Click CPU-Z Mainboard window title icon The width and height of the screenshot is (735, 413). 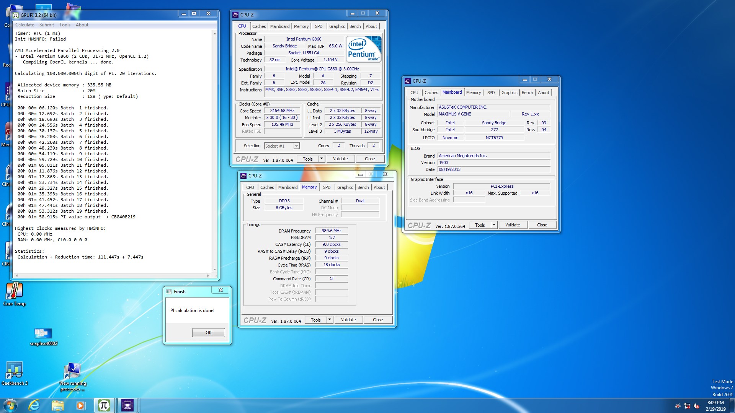coord(408,81)
